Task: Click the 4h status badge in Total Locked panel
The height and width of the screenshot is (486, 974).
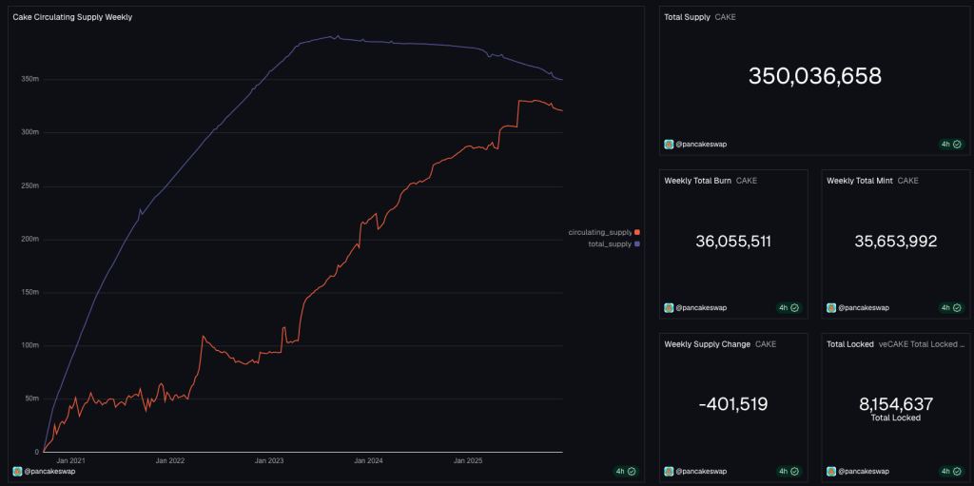Action: tap(950, 471)
